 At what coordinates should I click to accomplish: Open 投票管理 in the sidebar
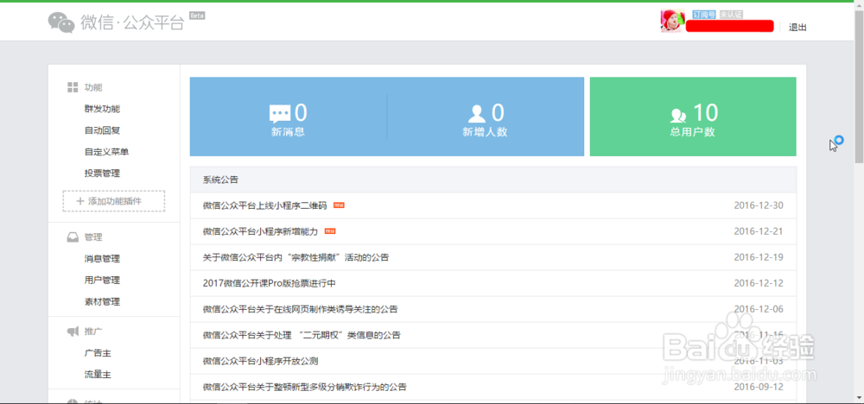(x=102, y=174)
